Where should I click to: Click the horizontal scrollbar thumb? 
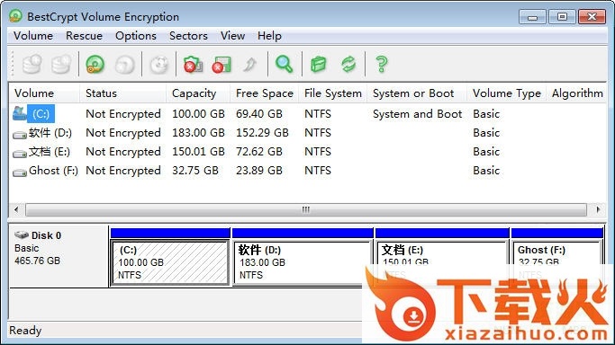point(306,209)
